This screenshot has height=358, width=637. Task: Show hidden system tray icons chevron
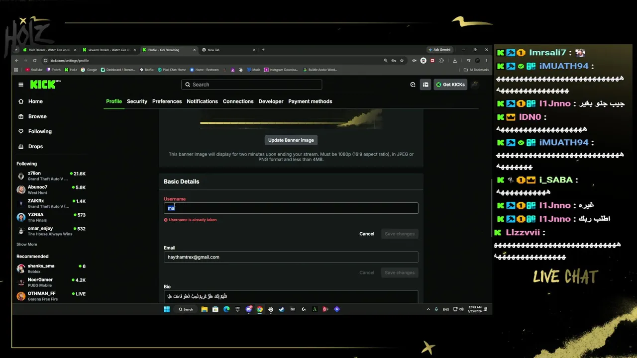[428, 309]
